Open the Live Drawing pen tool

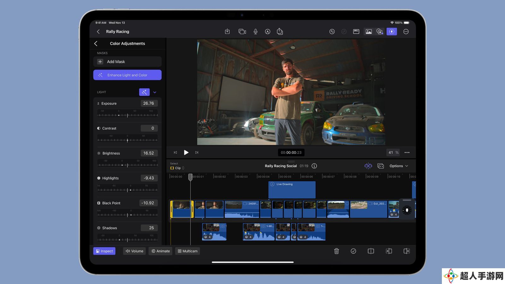268,32
